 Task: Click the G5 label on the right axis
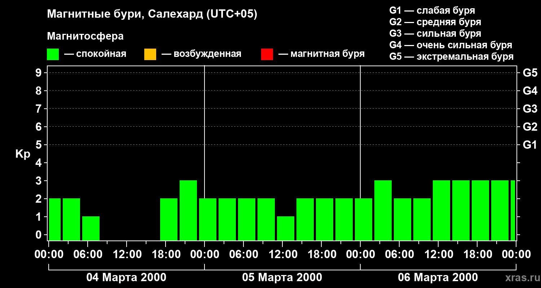coord(530,73)
